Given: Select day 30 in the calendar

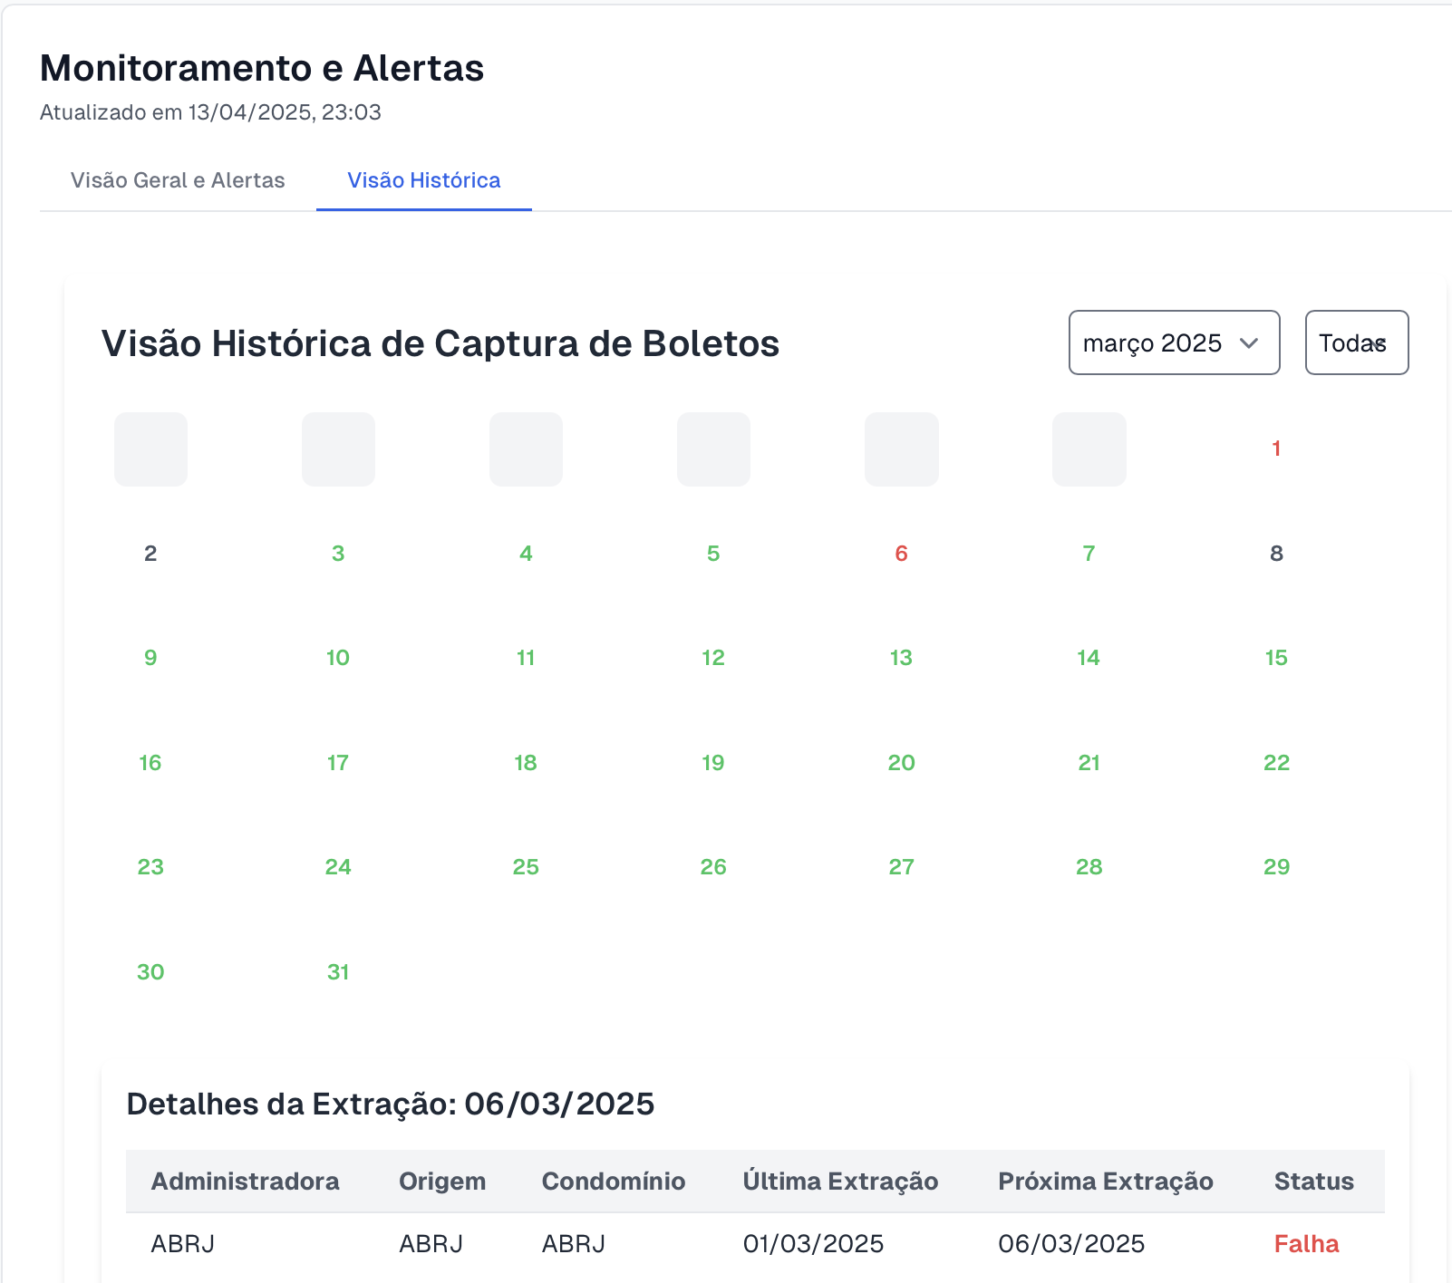Looking at the screenshot, I should [x=150, y=972].
